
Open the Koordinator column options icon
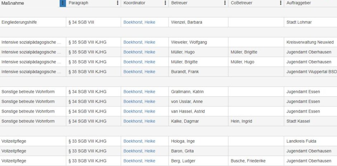165,3
